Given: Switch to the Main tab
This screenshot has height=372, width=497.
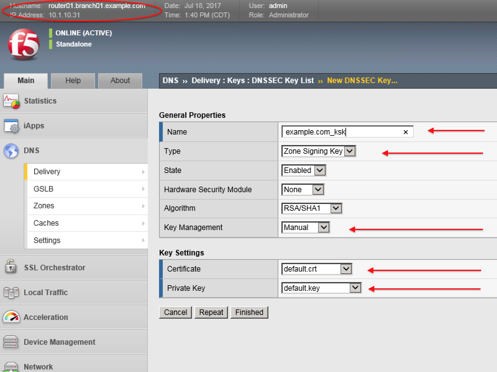Looking at the screenshot, I should click(26, 81).
